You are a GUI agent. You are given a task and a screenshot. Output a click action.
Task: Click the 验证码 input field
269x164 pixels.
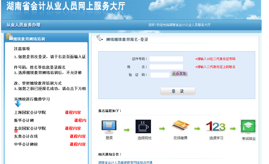tap(160, 75)
